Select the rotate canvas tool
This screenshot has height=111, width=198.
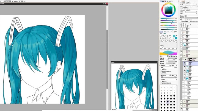click(x=165, y=38)
